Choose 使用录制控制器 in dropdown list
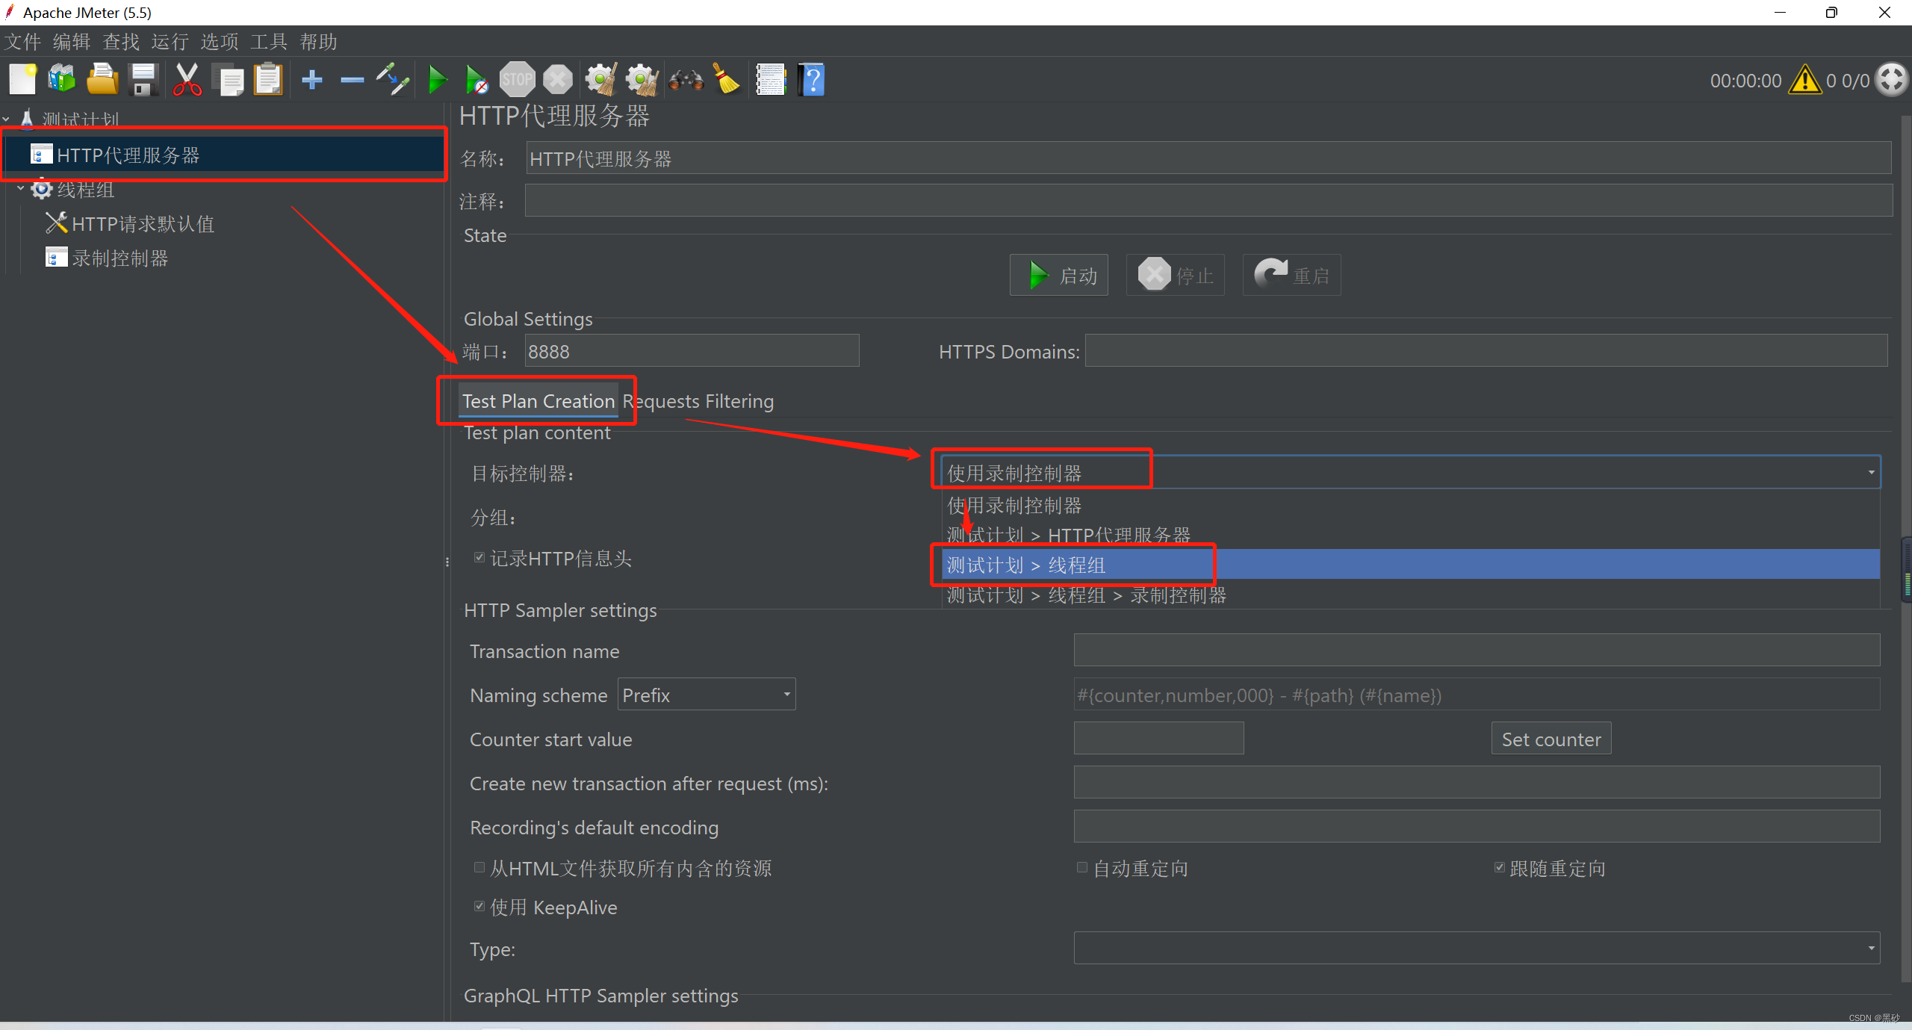The width and height of the screenshot is (1912, 1030). pos(1410,506)
